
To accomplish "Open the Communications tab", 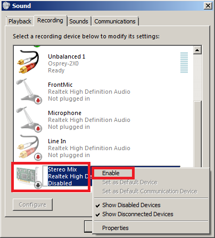I will [x=115, y=21].
